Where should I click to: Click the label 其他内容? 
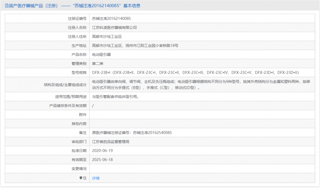click(79, 124)
